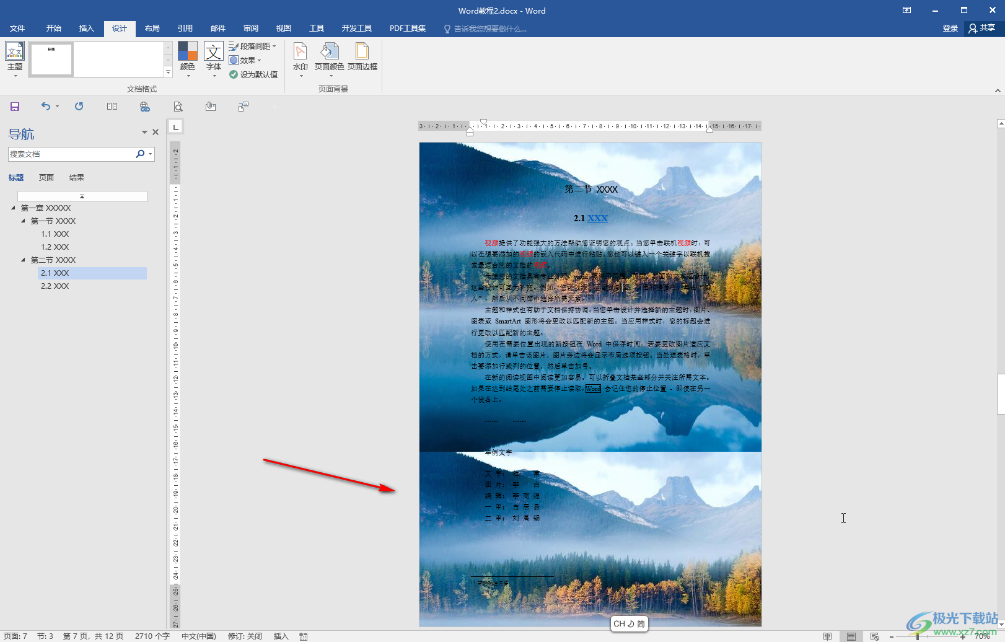
Task: Switch to read mode view
Action: pyautogui.click(x=828, y=636)
